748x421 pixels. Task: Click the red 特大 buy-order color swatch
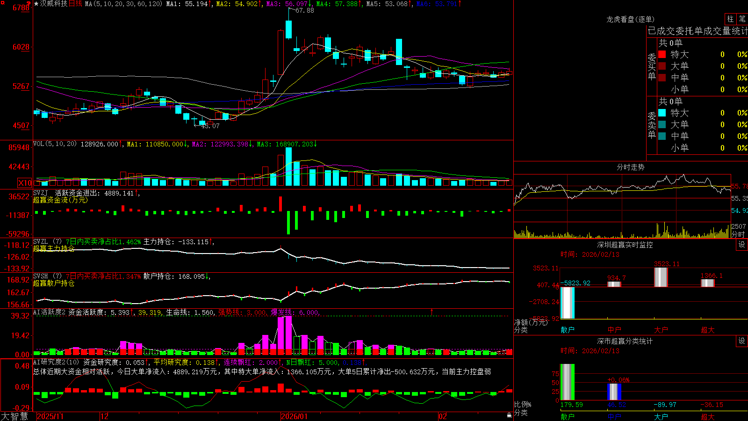662,54
